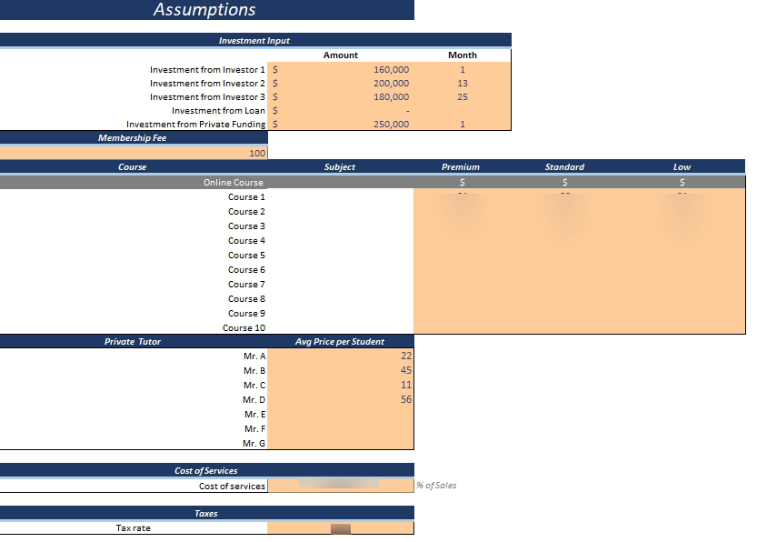Click the Cost of Services section header
The width and height of the screenshot is (757, 542).
pos(206,470)
